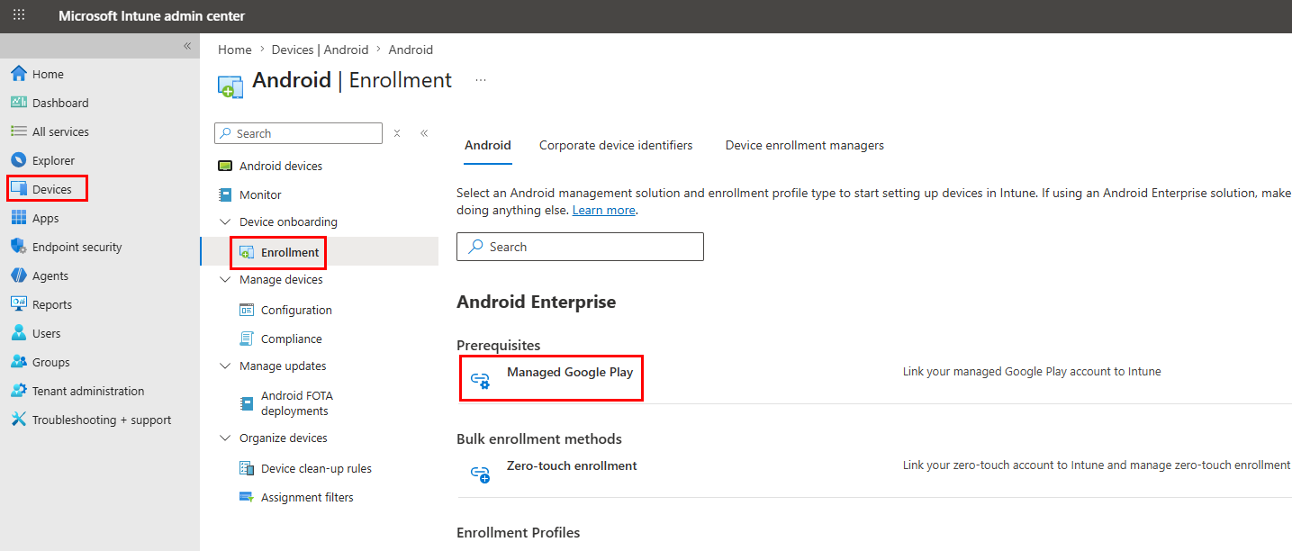Click the Android Enrollment page header icon

[x=230, y=86]
